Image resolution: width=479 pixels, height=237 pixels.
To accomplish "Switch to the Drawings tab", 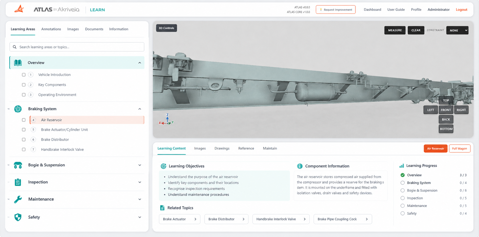I will (222, 148).
